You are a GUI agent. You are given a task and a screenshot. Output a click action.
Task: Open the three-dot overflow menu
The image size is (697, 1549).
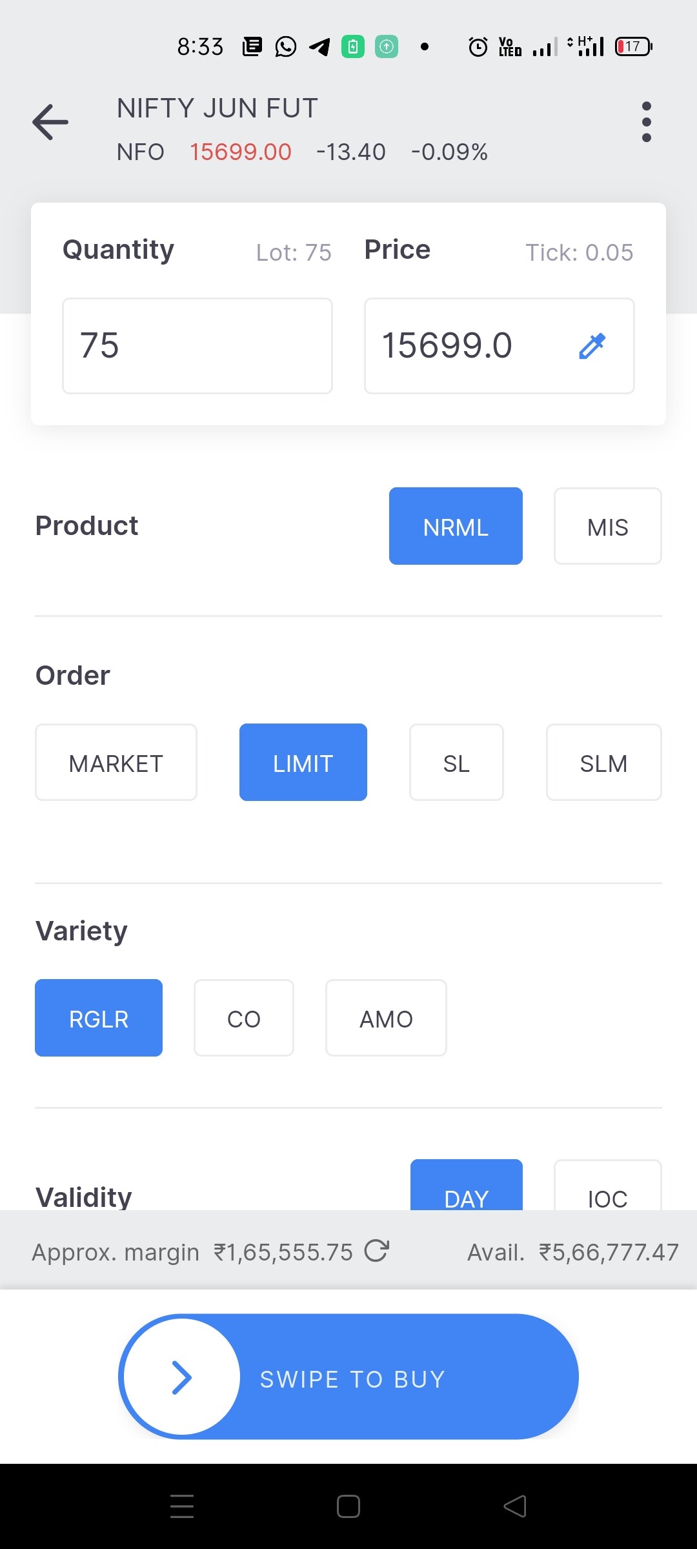click(646, 121)
